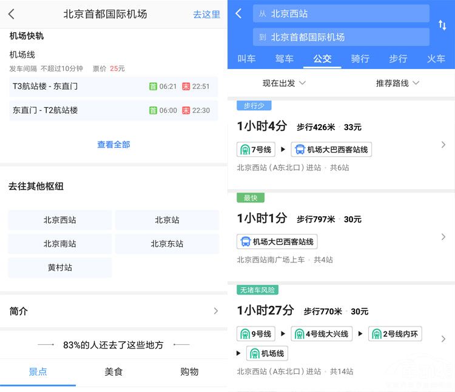The height and width of the screenshot is (392, 455).
Task: Tap the back arrow in route search header
Action: coord(238,13)
